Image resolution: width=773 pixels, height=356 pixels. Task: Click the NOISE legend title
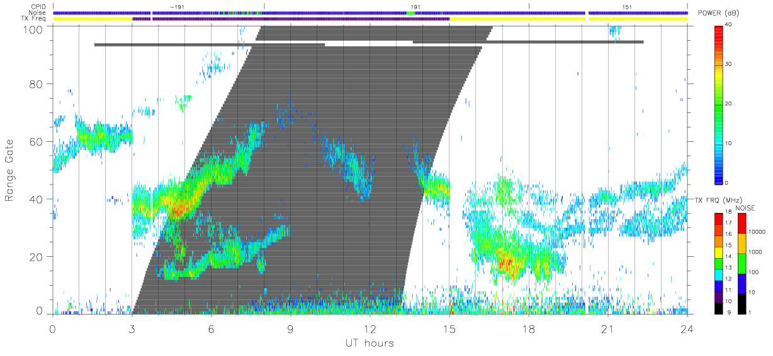click(744, 208)
